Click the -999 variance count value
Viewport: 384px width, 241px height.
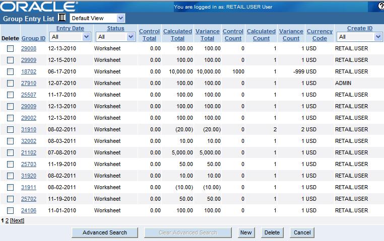[x=298, y=71]
